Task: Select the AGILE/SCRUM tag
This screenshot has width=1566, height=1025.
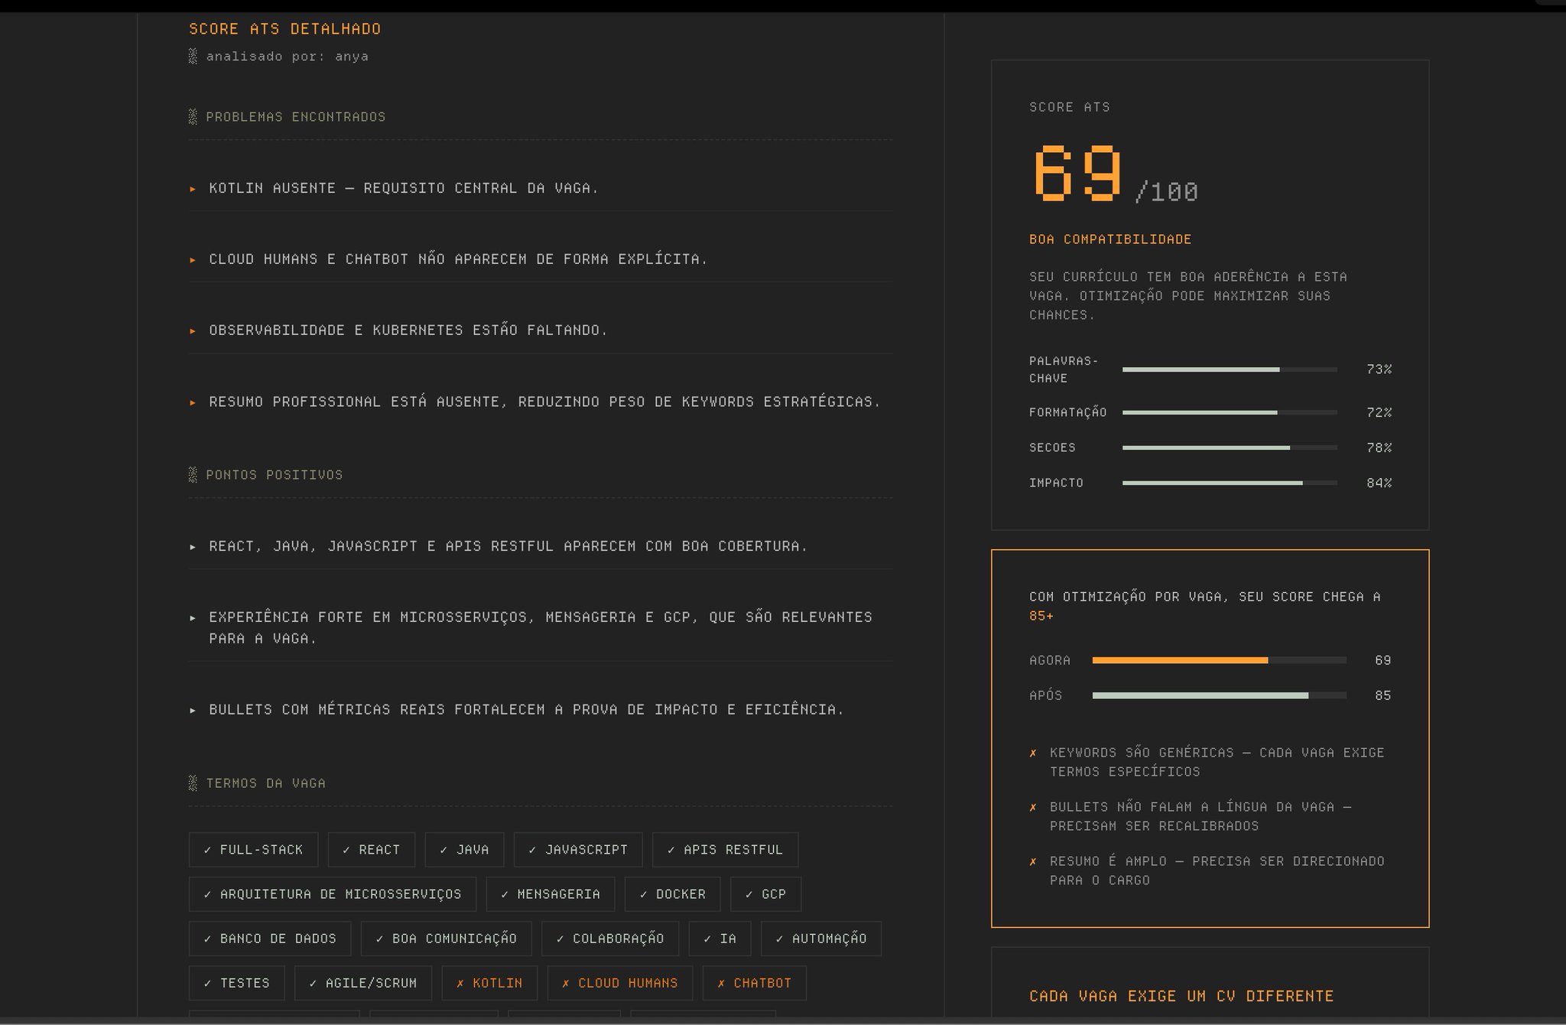Action: [x=363, y=983]
